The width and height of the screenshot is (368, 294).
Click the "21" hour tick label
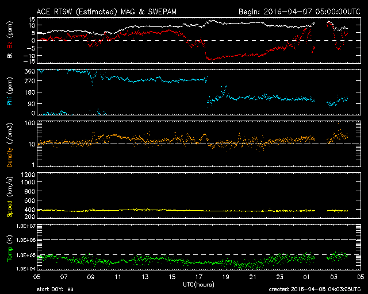coord(253,277)
